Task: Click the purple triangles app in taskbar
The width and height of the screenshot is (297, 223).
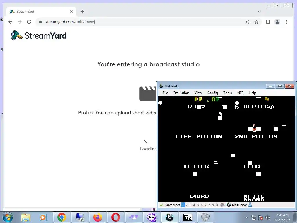Action: [x=134, y=217]
